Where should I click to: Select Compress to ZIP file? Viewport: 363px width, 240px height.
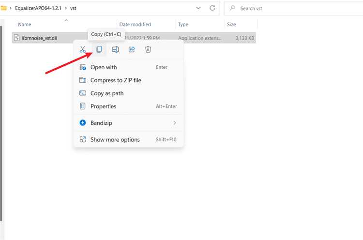click(x=128, y=80)
